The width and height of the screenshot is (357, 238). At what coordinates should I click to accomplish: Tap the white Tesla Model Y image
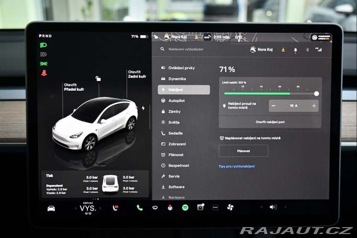pyautogui.click(x=95, y=124)
